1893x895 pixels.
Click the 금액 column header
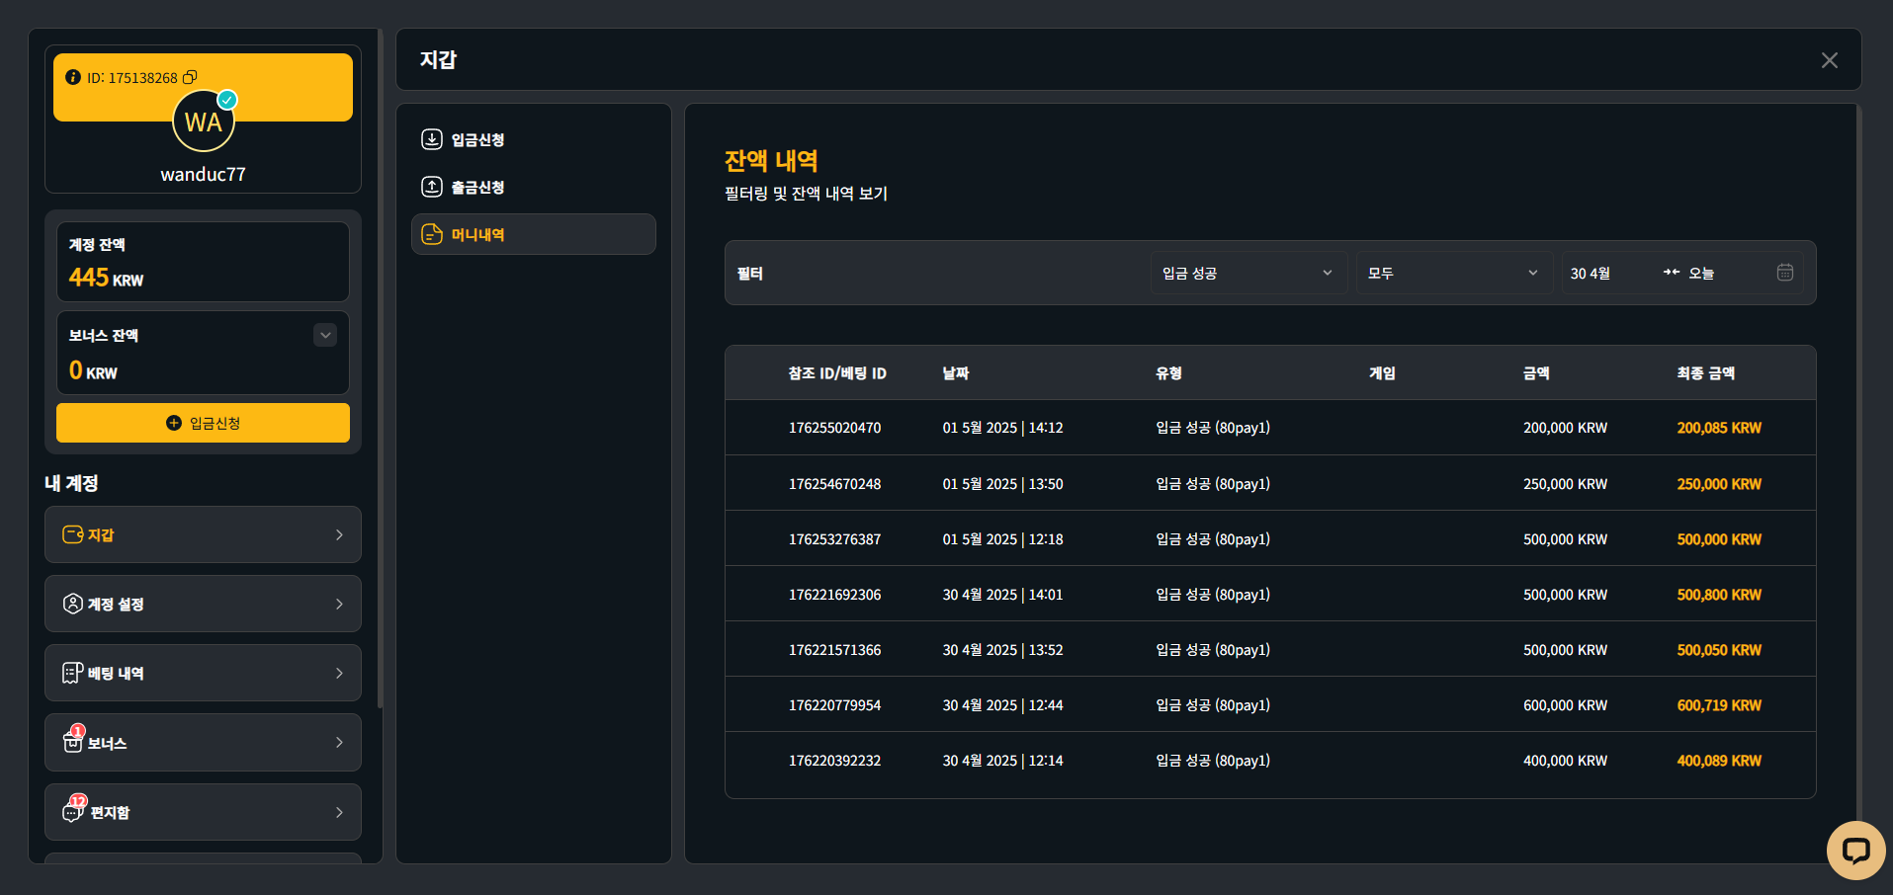tap(1537, 373)
